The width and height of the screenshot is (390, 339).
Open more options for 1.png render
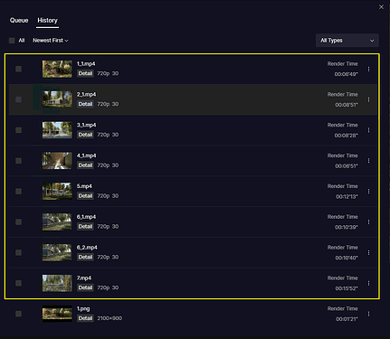[368, 314]
